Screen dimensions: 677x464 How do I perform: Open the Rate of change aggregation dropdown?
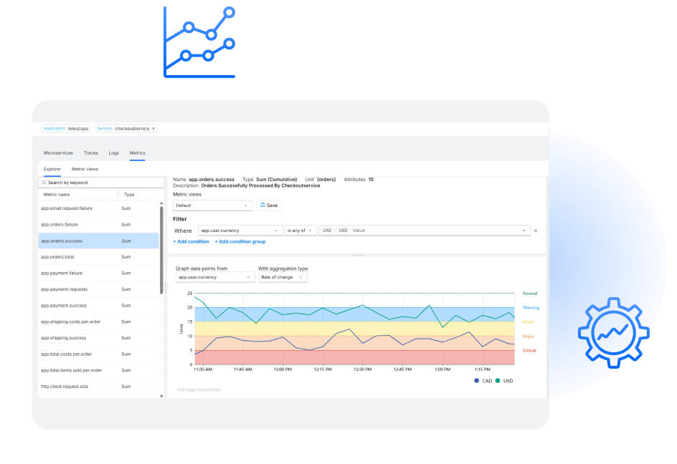[283, 277]
